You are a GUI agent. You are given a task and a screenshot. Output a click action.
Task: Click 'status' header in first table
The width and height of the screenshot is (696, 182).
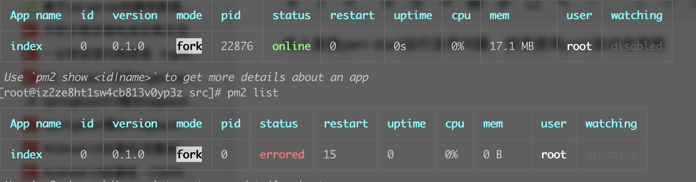click(291, 15)
